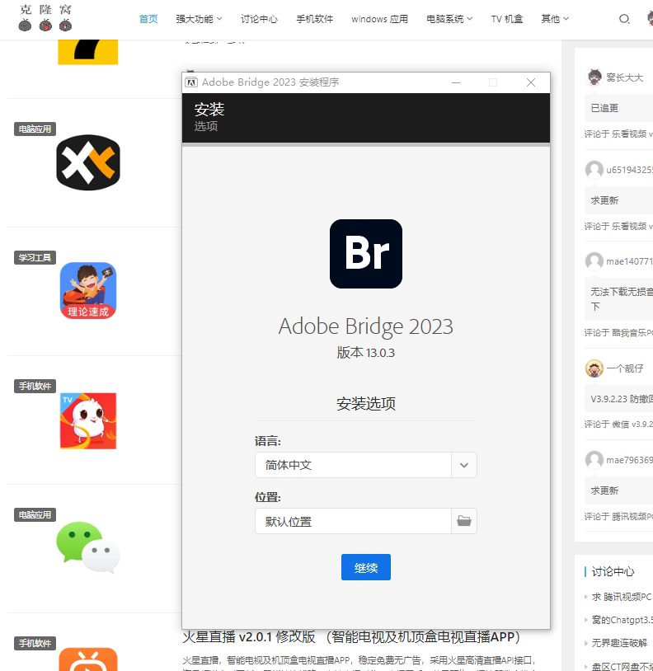Image resolution: width=653 pixels, height=671 pixels.
Task: Click the 电脑应用 tag above the WeChat icon
Action: 35,515
